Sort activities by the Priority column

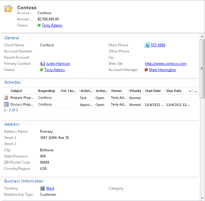coord(135,91)
